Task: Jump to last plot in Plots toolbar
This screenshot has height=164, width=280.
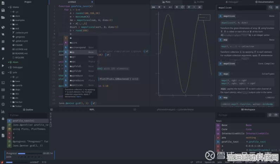Action: click(170, 7)
